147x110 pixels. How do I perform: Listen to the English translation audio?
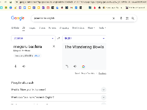click(75, 66)
